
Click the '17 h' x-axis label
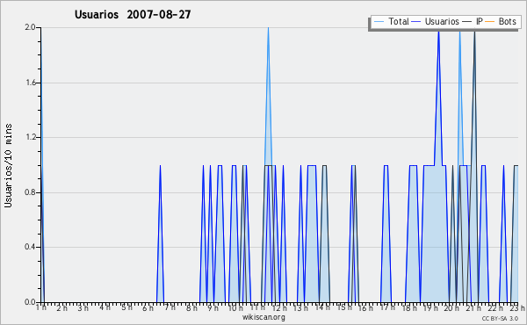387,307
